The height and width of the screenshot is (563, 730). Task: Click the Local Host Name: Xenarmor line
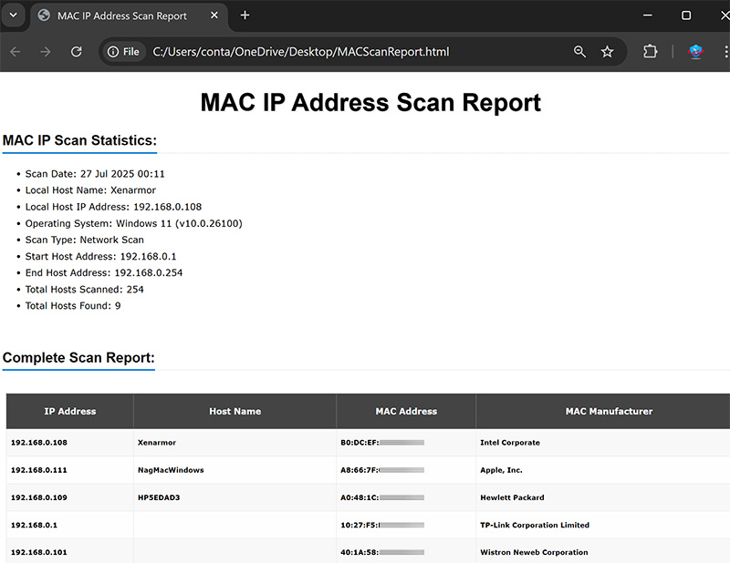pyautogui.click(x=90, y=190)
